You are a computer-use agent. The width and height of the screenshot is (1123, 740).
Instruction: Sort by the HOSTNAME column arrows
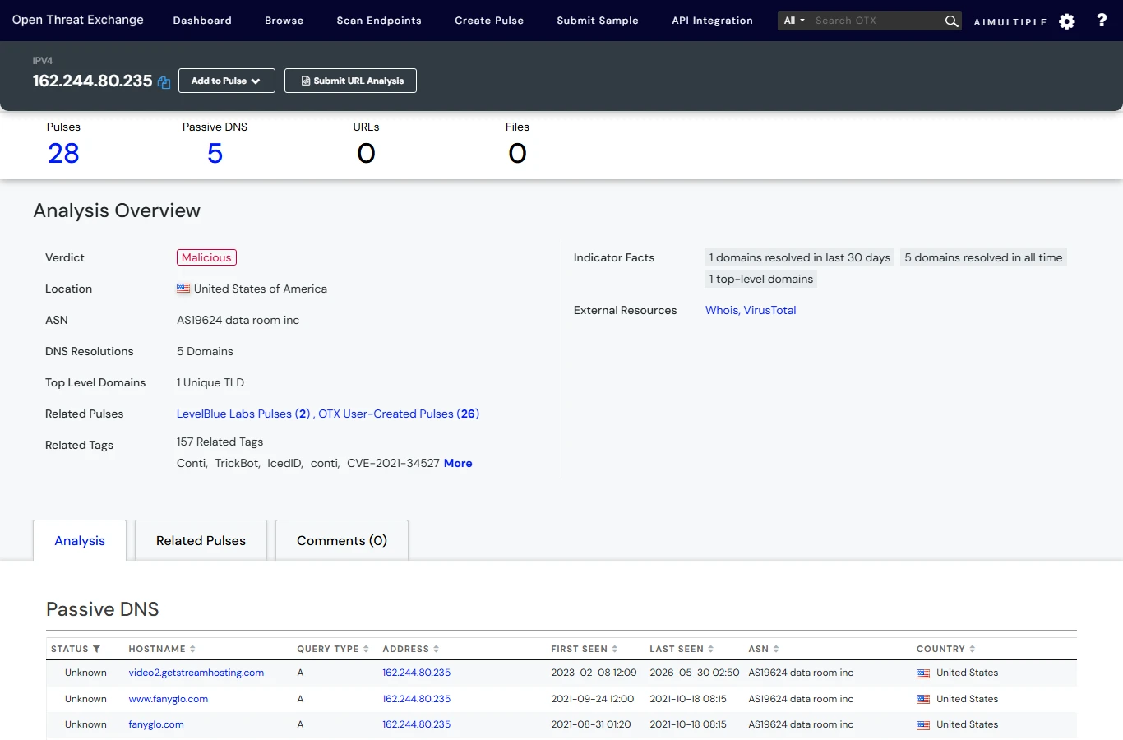tap(192, 649)
